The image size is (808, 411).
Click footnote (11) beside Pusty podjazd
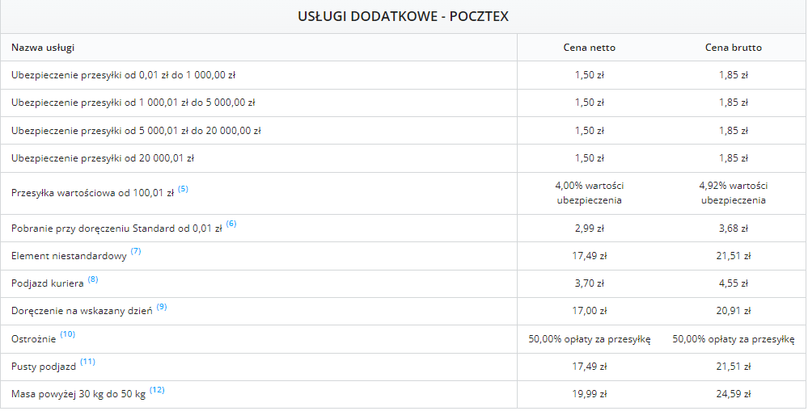pyautogui.click(x=87, y=363)
